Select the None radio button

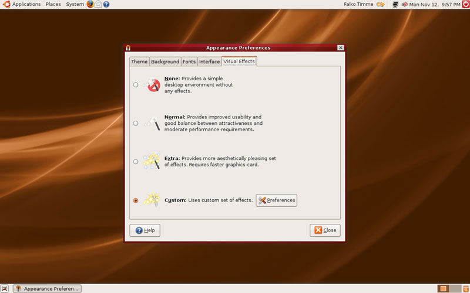tap(136, 85)
